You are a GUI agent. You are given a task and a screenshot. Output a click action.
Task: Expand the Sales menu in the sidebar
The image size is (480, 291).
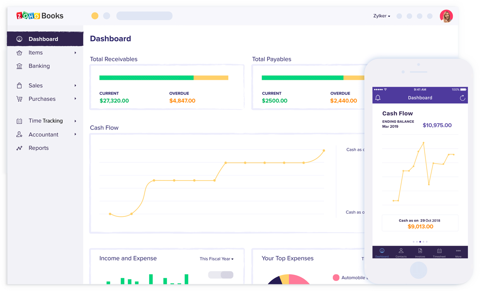(x=36, y=85)
